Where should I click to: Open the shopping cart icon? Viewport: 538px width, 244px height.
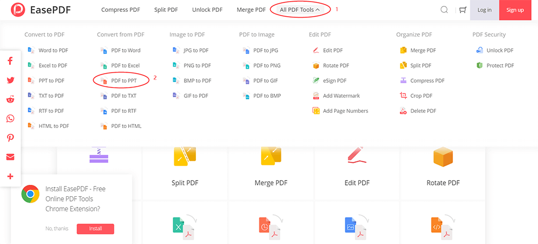click(462, 10)
